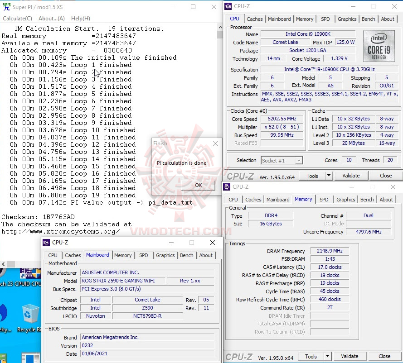
Task: Select the Caches tab in top CPU-Z window
Action: click(x=254, y=19)
